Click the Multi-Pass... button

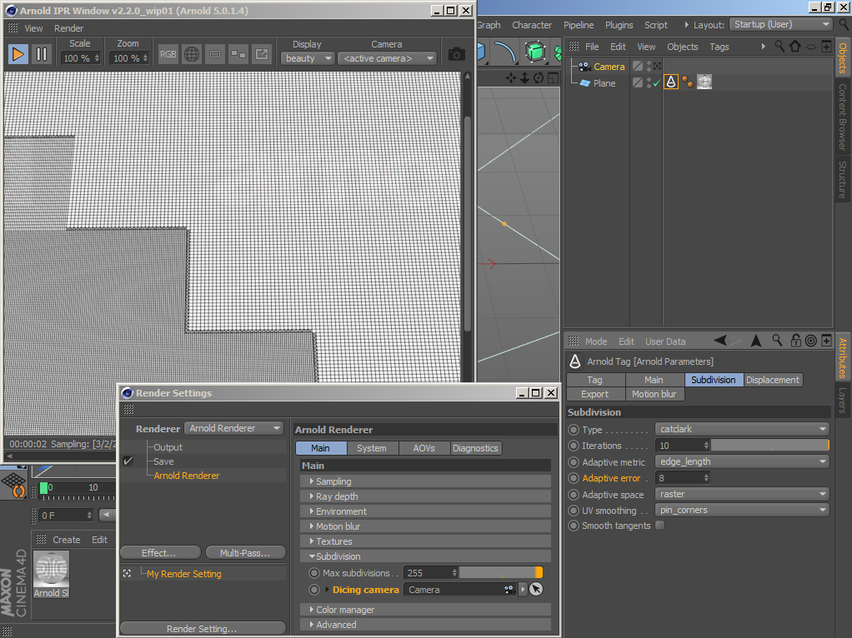243,553
